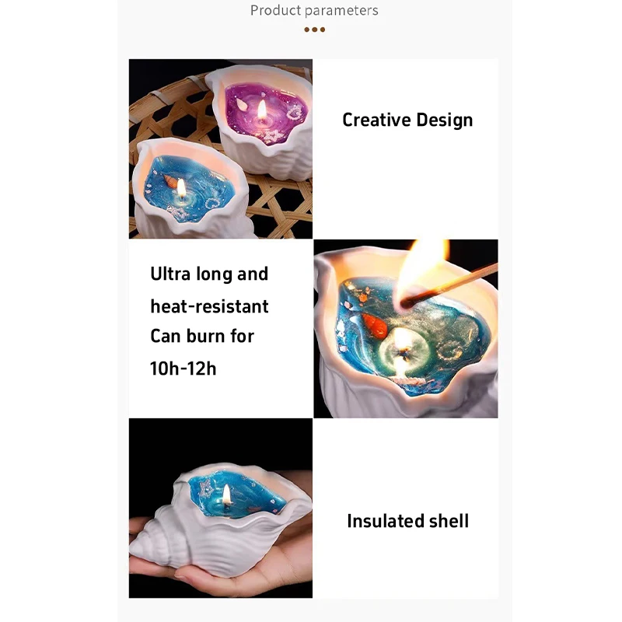This screenshot has width=622, height=622.
Task: Click the purple candle's flame
Action: [262, 110]
